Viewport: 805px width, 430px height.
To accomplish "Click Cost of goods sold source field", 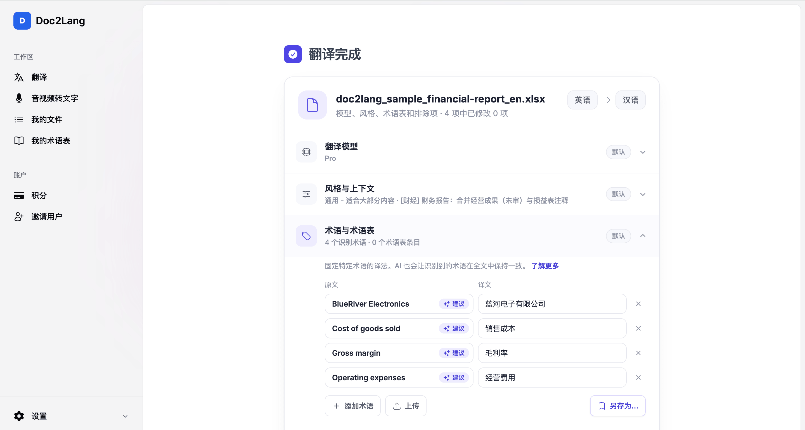I will click(399, 329).
